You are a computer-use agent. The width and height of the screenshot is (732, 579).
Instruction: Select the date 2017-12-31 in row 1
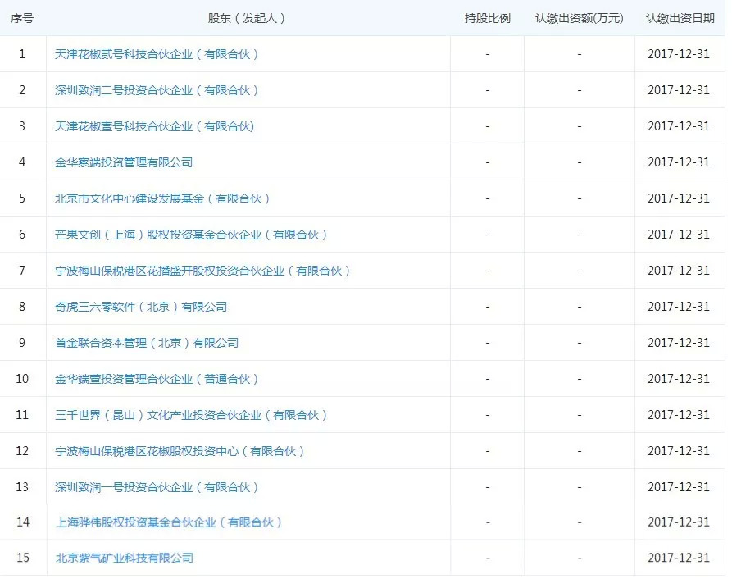click(679, 54)
